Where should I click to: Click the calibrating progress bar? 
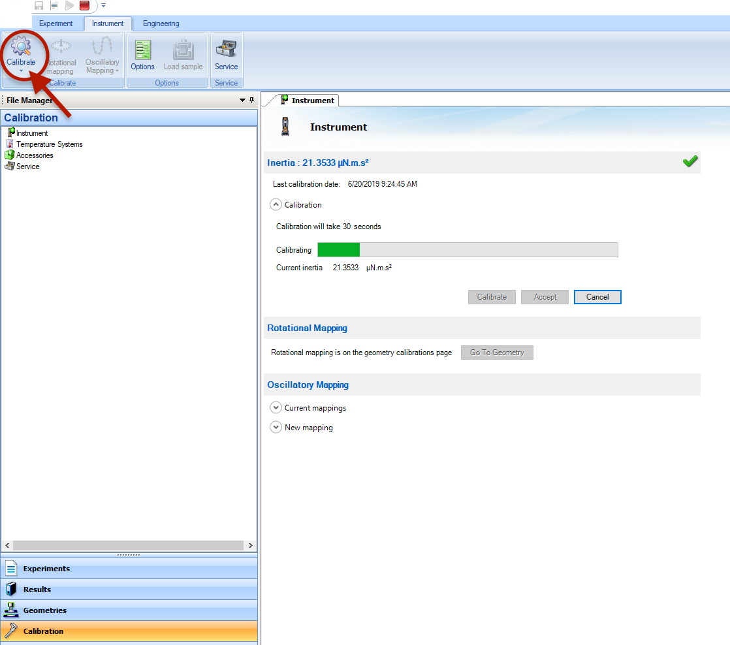(x=468, y=250)
